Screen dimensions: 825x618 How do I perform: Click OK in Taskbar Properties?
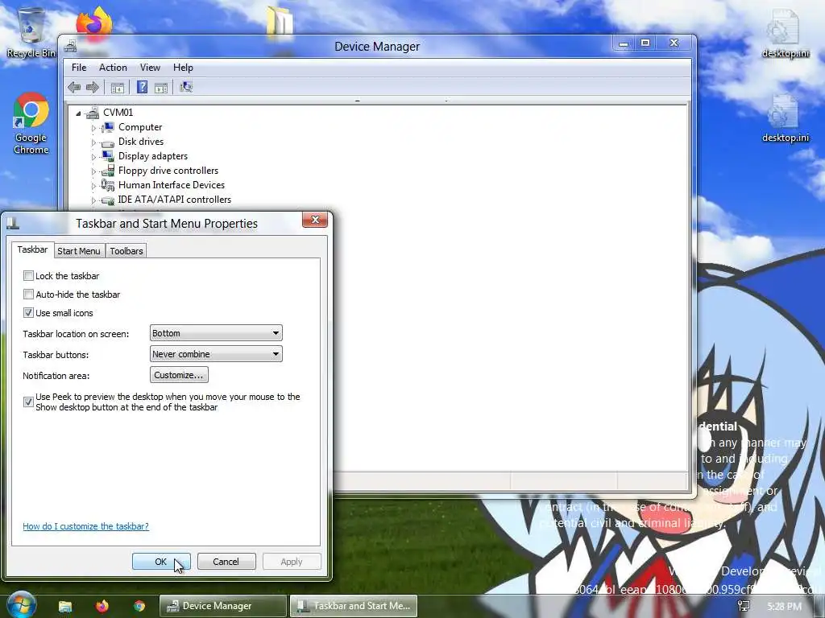[x=161, y=561]
